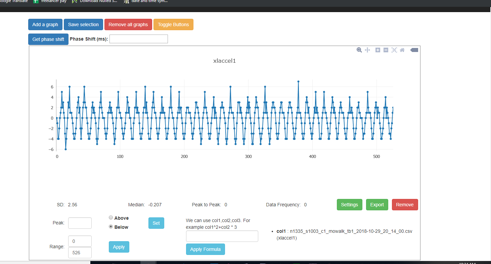Reset axes with the home icon
This screenshot has width=491, height=264.
click(402, 50)
